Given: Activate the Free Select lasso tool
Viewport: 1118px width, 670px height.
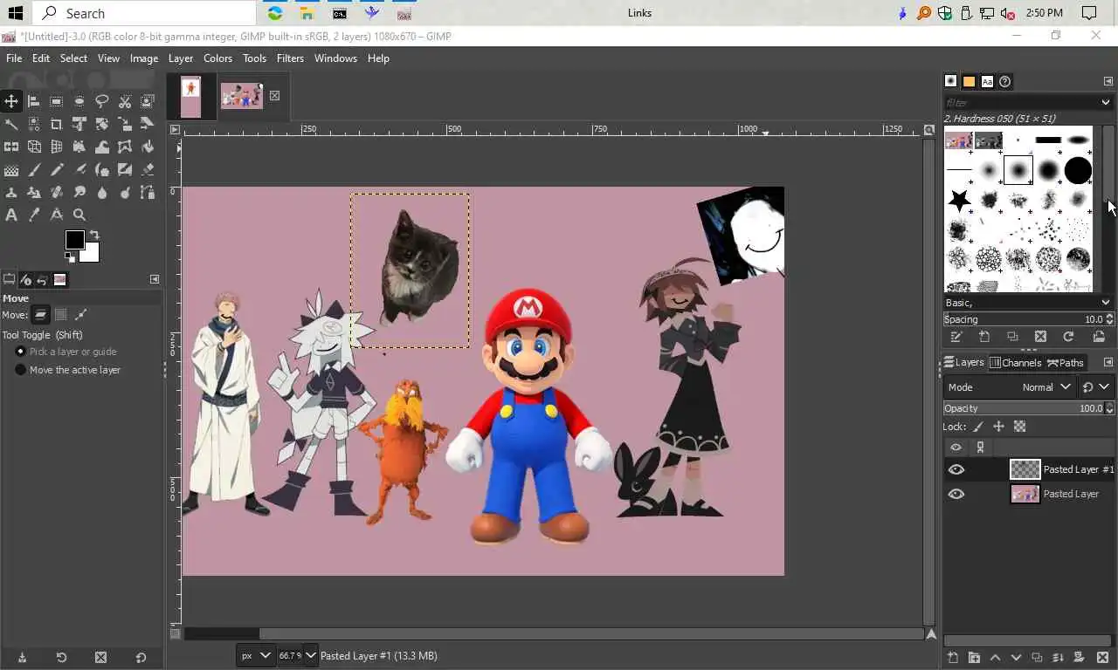Looking at the screenshot, I should pyautogui.click(x=102, y=101).
